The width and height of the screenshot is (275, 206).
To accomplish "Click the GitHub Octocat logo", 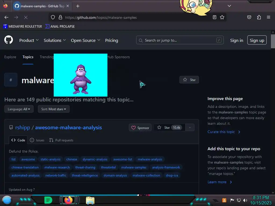I will [9, 40].
